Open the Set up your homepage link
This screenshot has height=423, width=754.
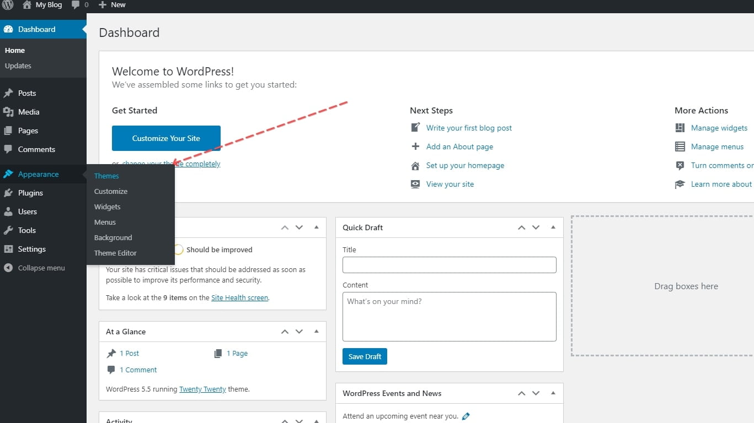pyautogui.click(x=465, y=165)
